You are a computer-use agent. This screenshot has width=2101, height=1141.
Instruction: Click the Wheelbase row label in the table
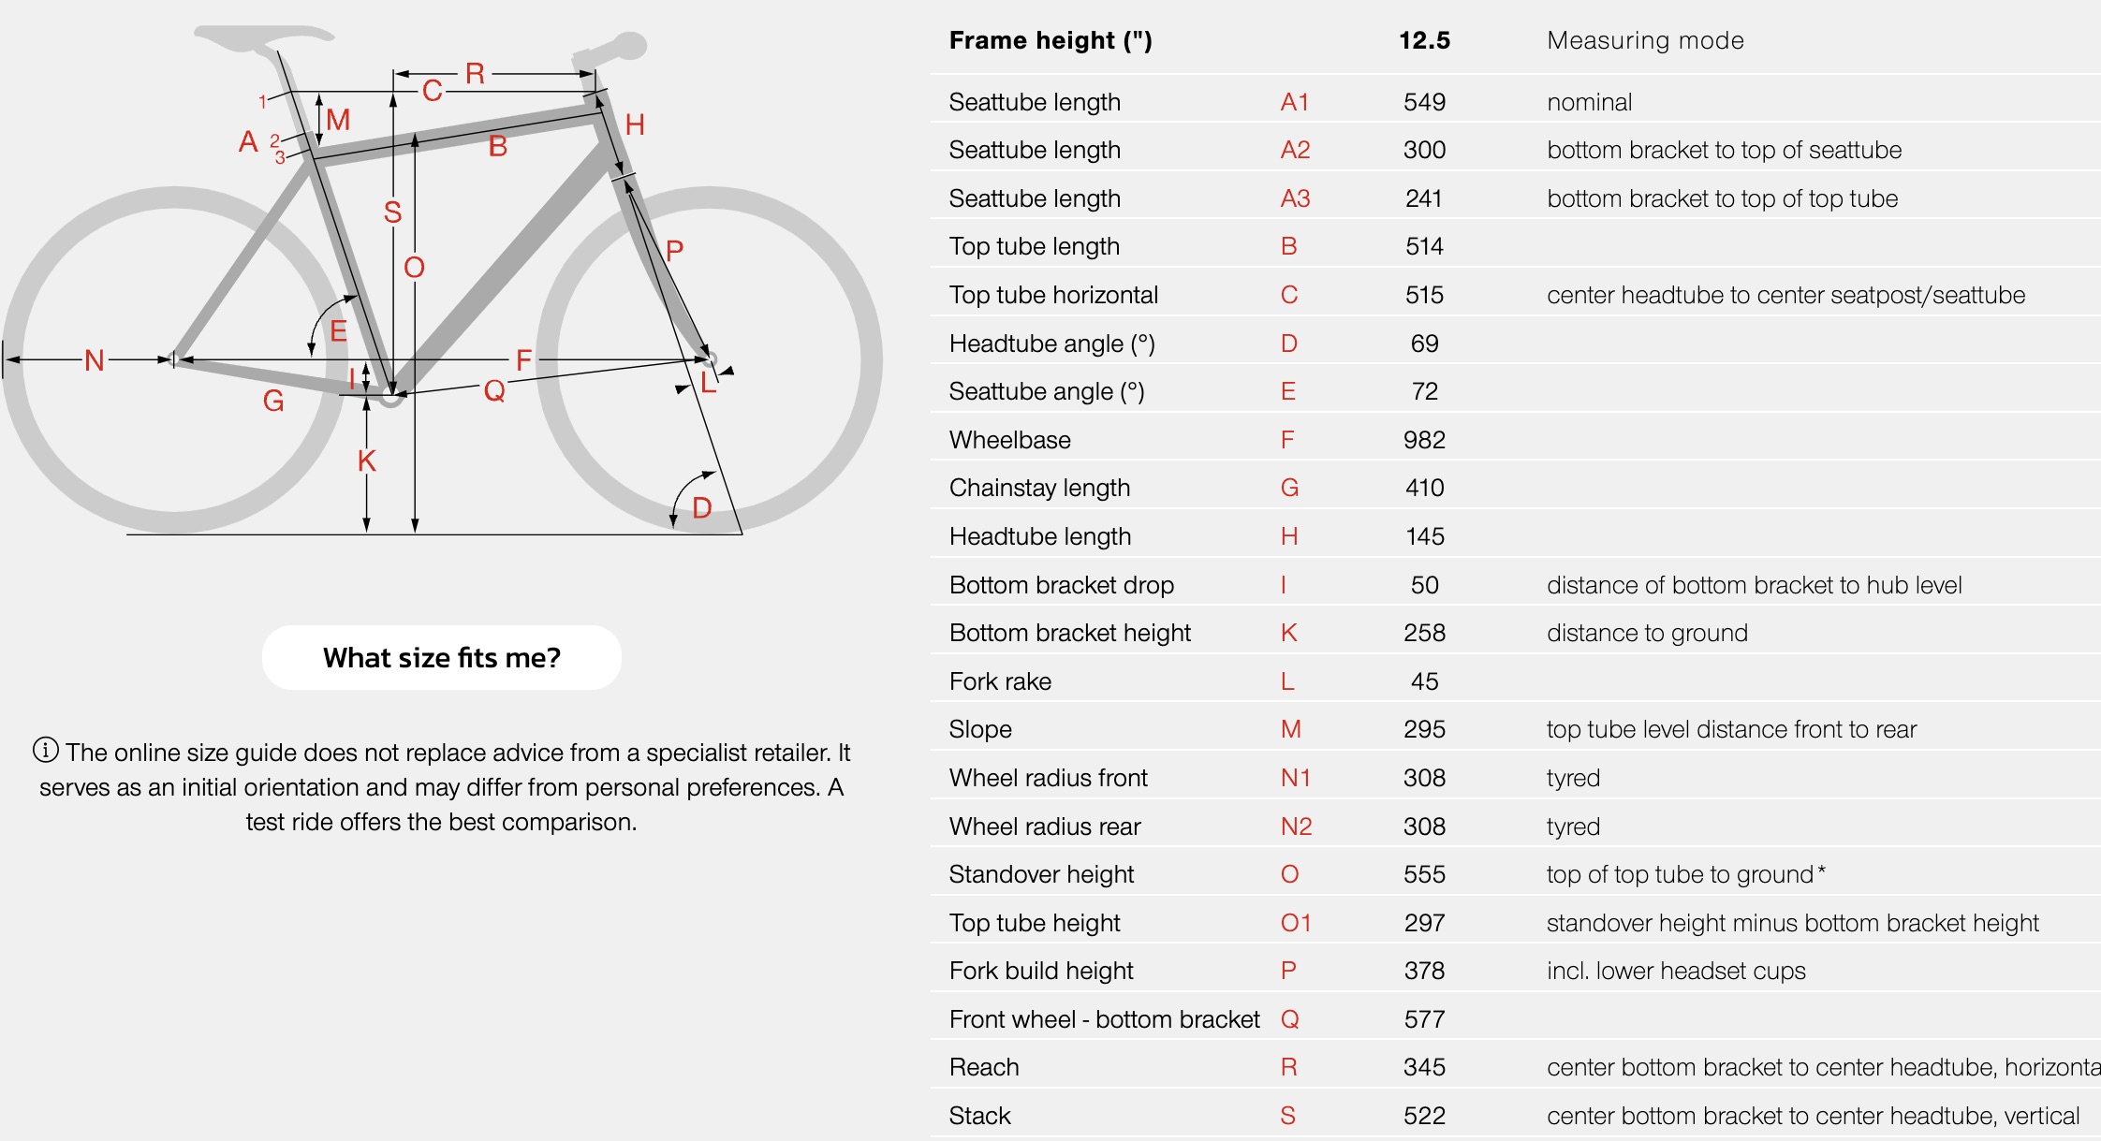click(1009, 440)
